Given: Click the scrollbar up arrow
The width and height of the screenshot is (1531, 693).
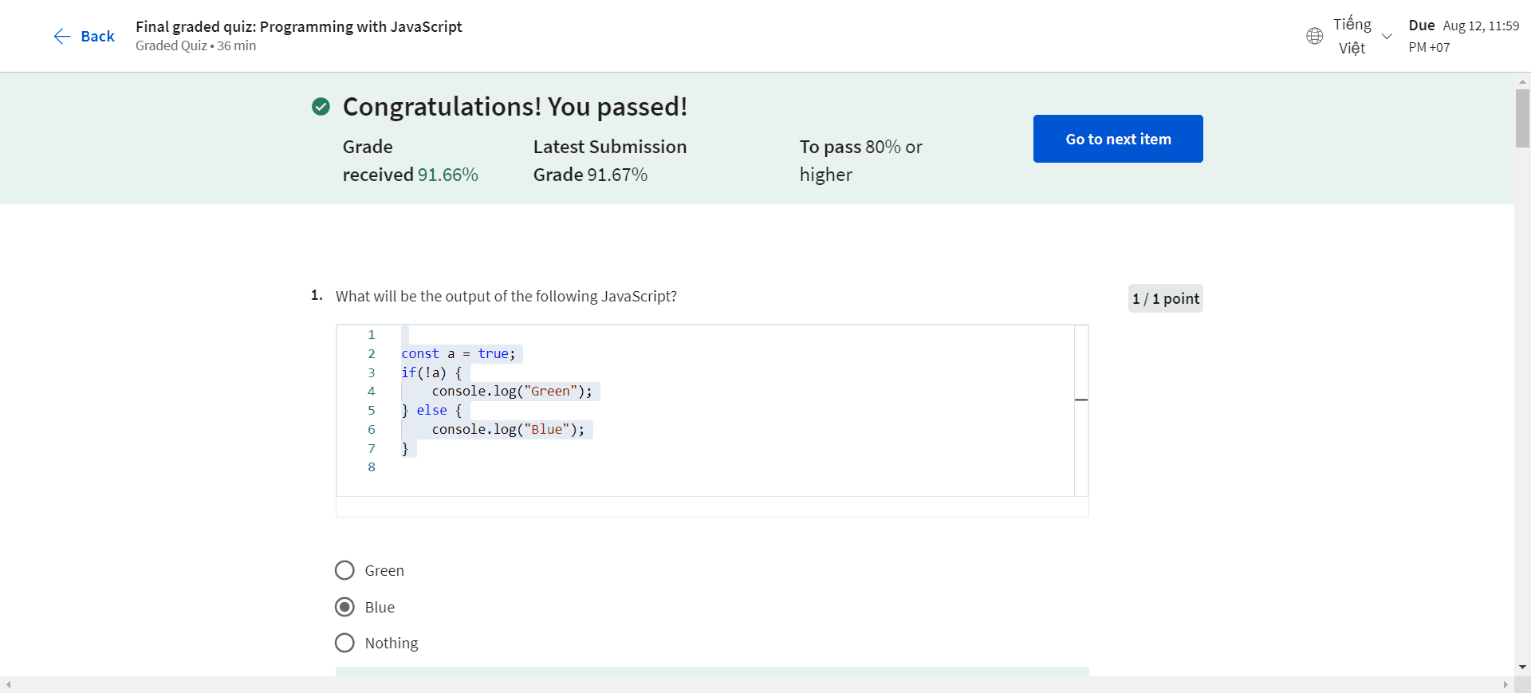Looking at the screenshot, I should point(1522,81).
